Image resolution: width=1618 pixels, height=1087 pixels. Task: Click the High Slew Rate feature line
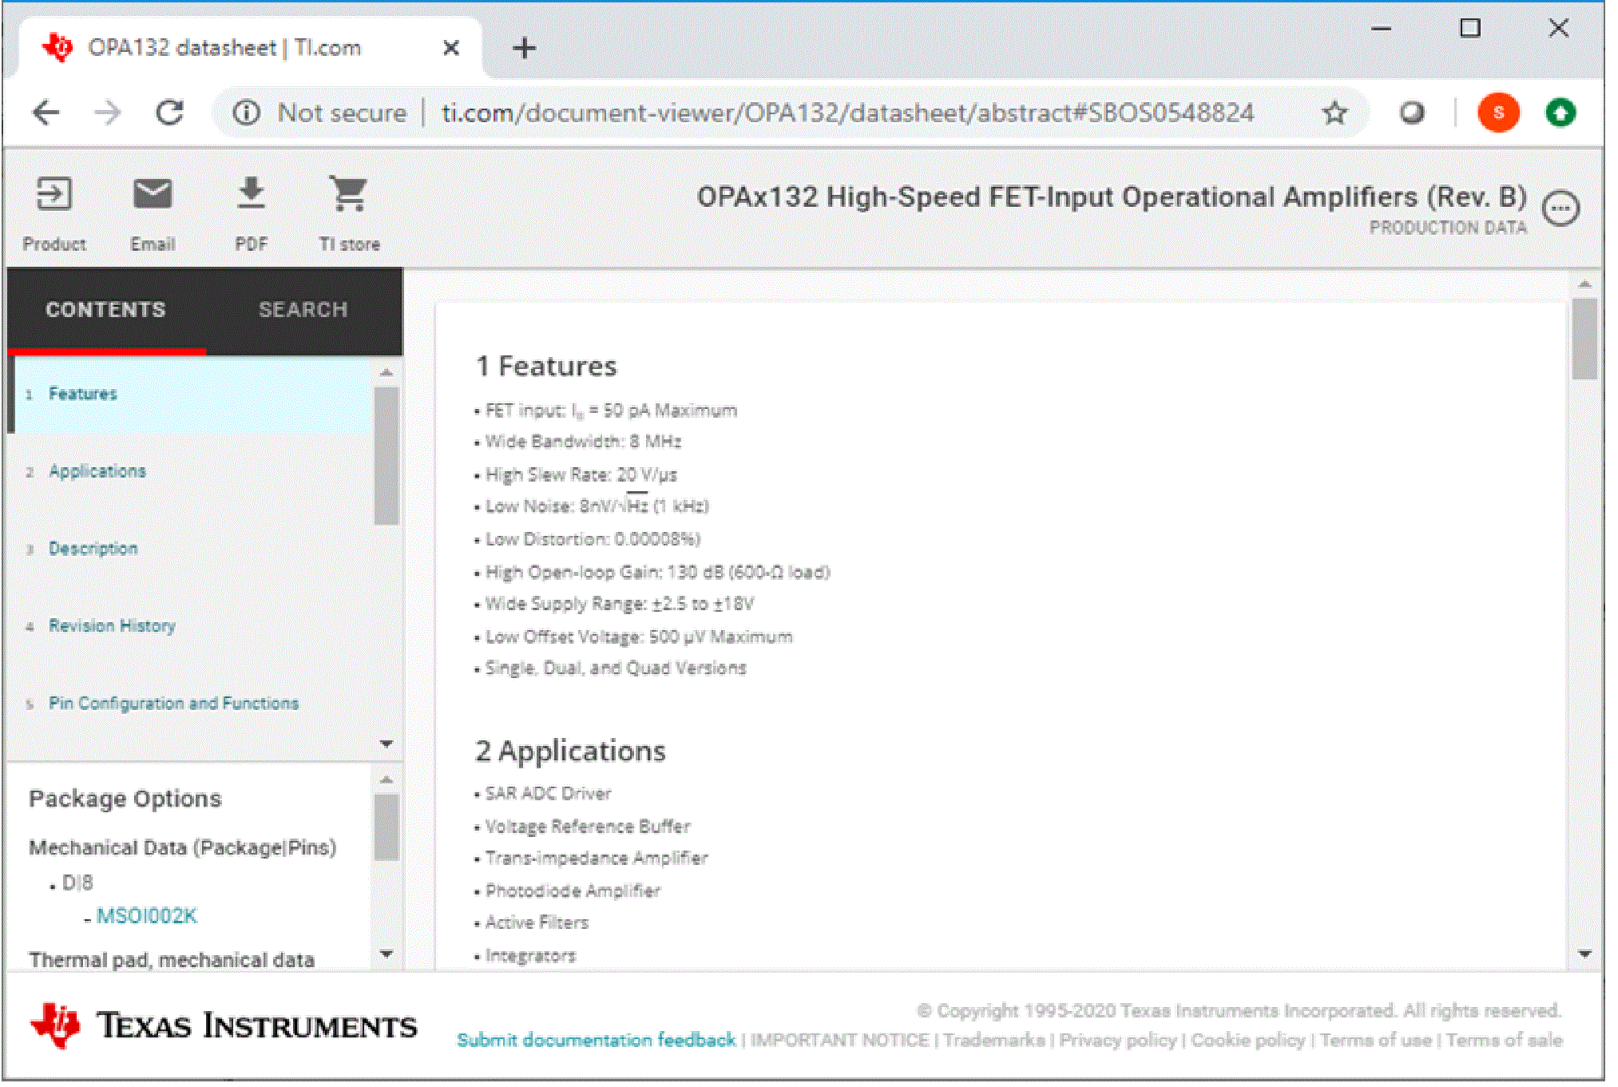581,475
